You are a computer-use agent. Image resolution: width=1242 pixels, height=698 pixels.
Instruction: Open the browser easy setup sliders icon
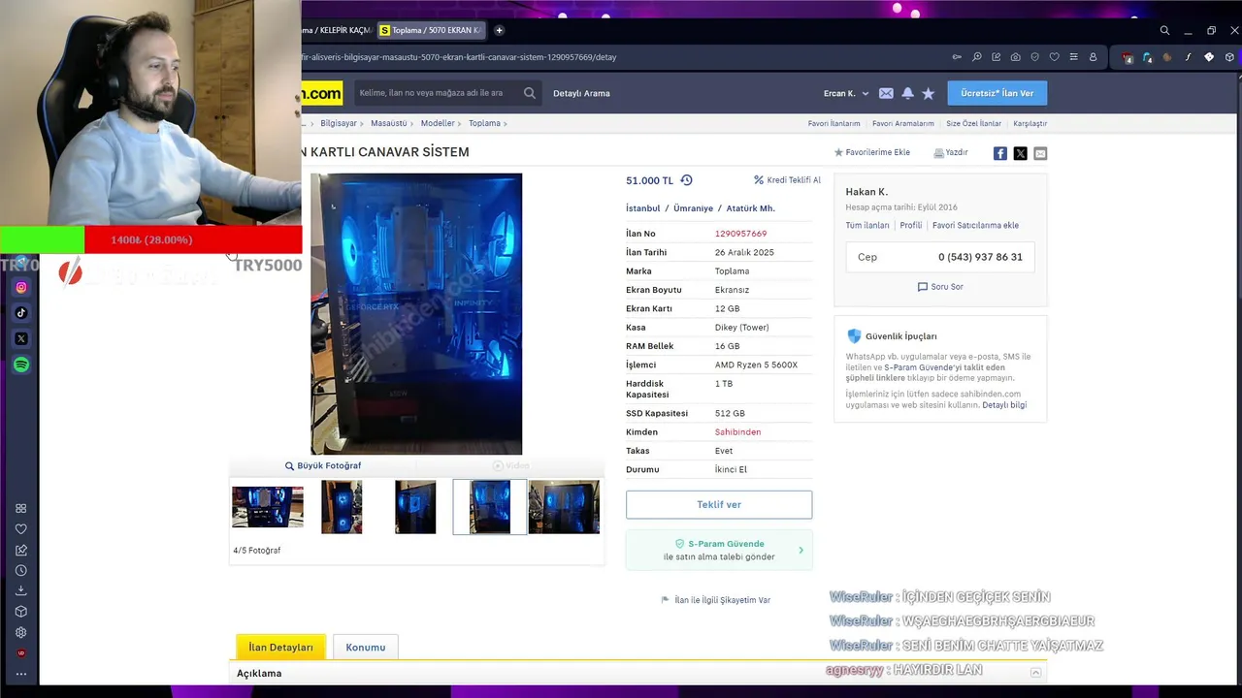click(x=1073, y=57)
